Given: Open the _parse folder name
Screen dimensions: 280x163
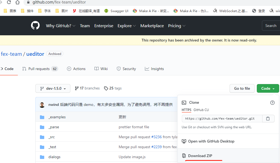Looking at the screenshot, I should point(54,127).
